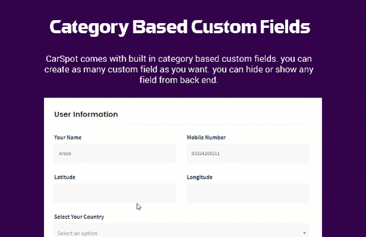Click into the Longitude field
The width and height of the screenshot is (366, 237).
[248, 193]
